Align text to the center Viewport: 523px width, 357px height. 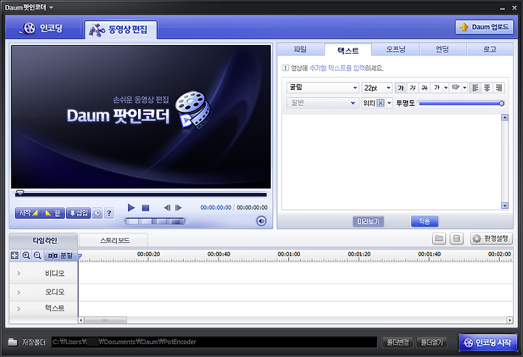487,88
